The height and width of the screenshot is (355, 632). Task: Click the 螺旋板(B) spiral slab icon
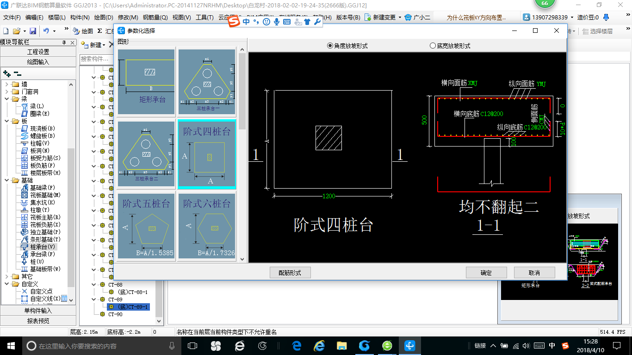[x=25, y=136]
